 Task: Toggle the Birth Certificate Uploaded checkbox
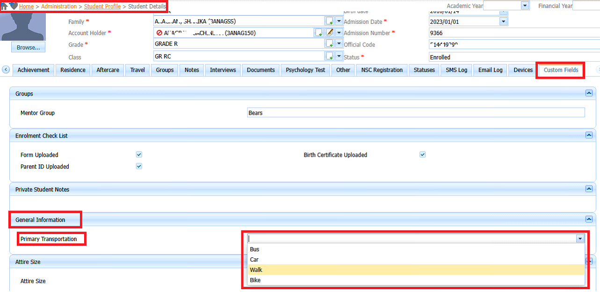(423, 154)
